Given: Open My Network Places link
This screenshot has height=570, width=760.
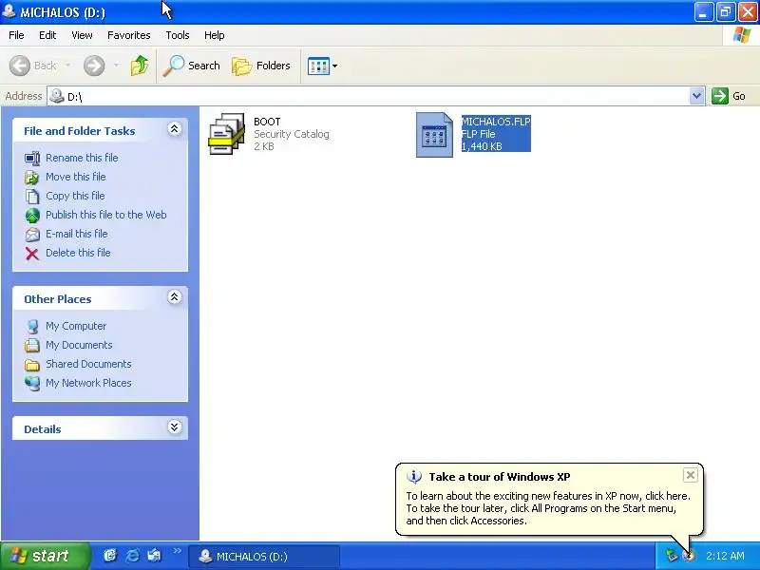Looking at the screenshot, I should click(x=88, y=383).
